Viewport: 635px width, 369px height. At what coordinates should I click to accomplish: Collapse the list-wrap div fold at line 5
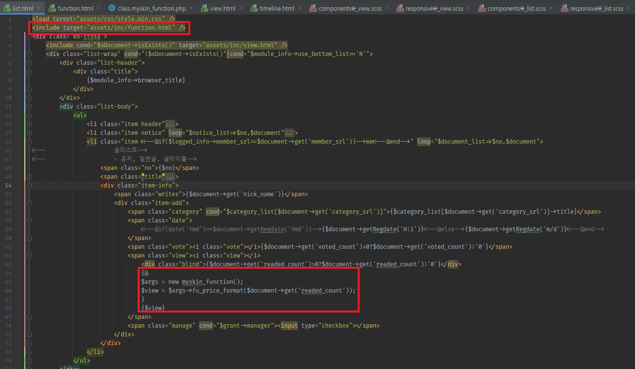click(29, 54)
